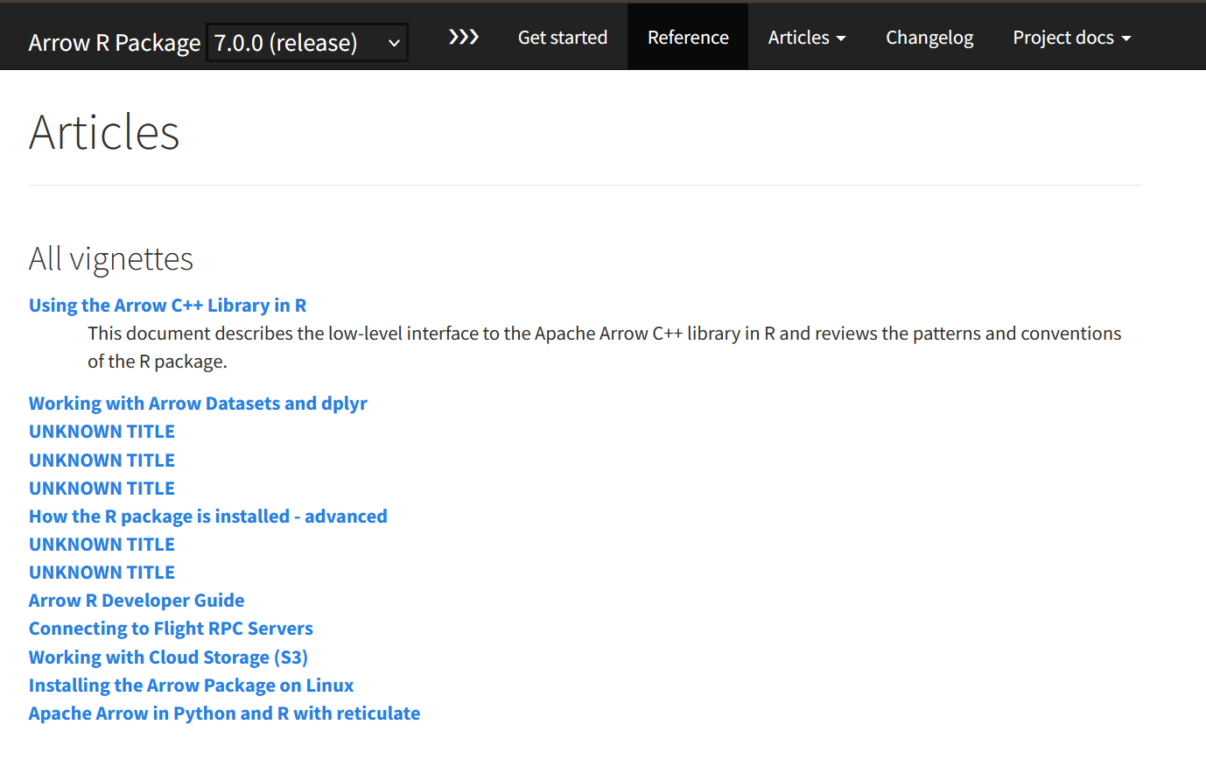Open the Changelog page
The width and height of the screenshot is (1206, 760).
(x=929, y=37)
